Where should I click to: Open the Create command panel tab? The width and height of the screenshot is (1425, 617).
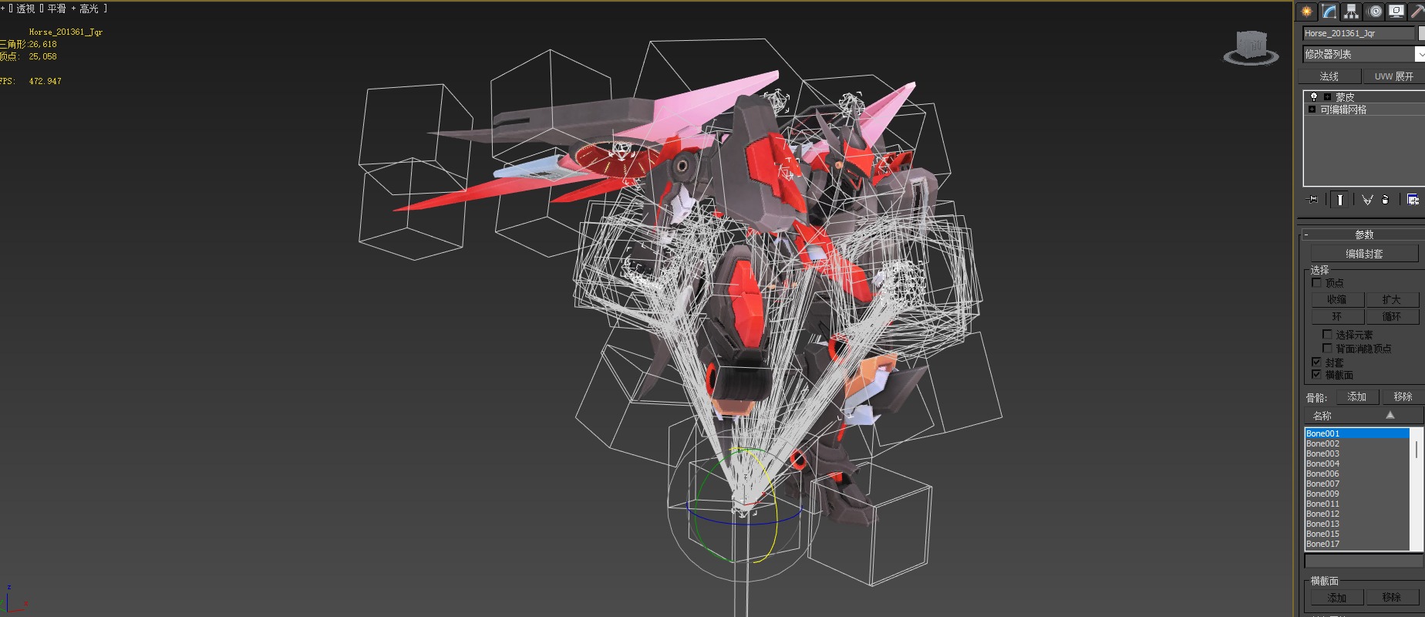1306,12
